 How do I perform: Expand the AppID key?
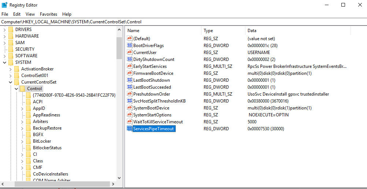(x=22, y=108)
